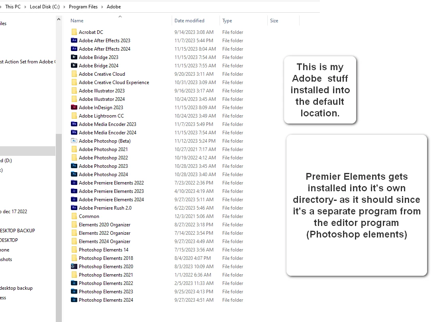The height and width of the screenshot is (322, 447).
Task: Go to Local Disk (C:) in address bar
Action: (45, 6)
